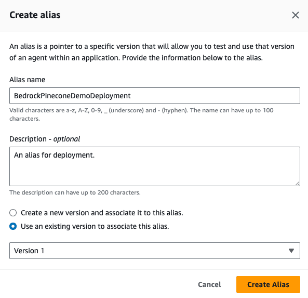Place cursor in 'An alias for deployment.' text
Screen dimensions: 308x298
54,155
